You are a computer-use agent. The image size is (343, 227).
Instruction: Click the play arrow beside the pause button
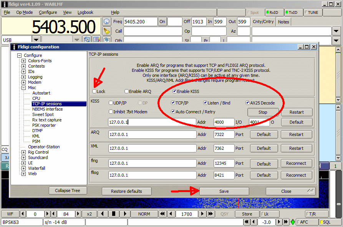(125, 214)
